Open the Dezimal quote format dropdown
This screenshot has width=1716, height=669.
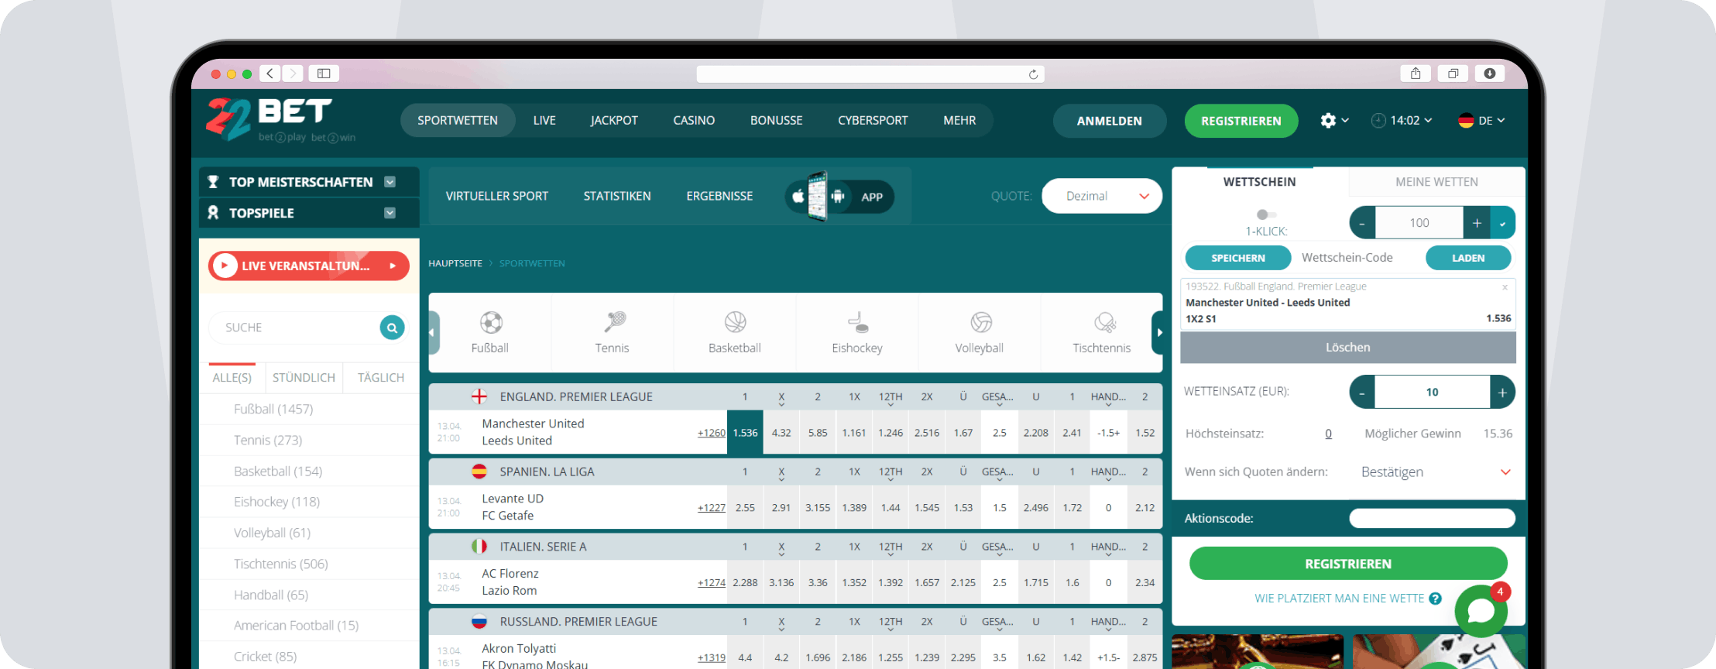pos(1102,196)
